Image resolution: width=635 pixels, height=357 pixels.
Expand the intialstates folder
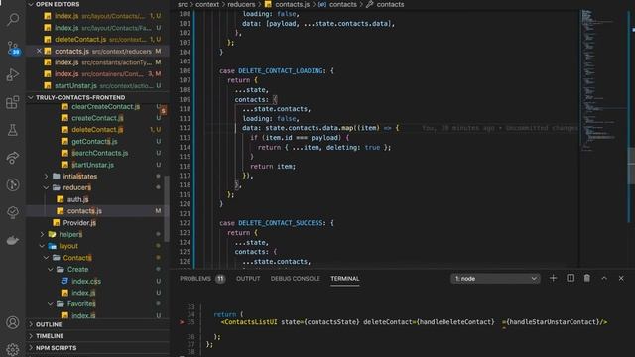point(80,177)
